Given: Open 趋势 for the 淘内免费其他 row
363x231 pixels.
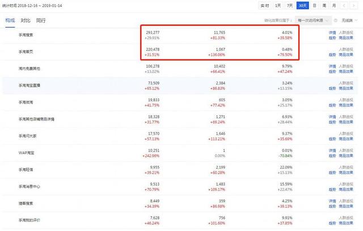Looking at the screenshot, I should tap(332, 71).
